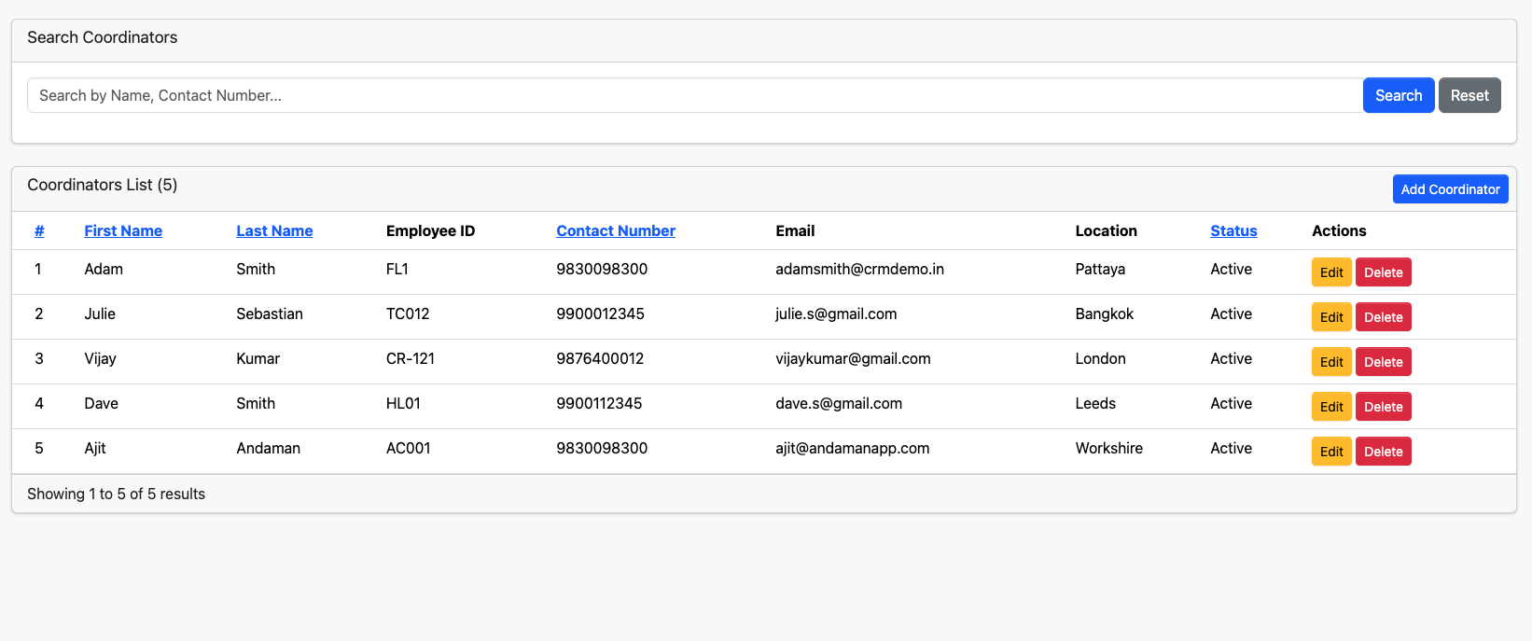This screenshot has width=1532, height=641.
Task: Delete the Dave Smith record
Action: 1383,407
